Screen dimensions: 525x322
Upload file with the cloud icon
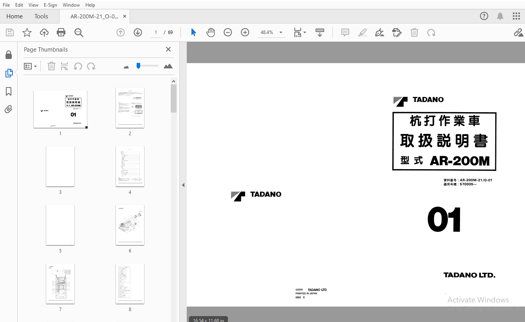pyautogui.click(x=44, y=32)
